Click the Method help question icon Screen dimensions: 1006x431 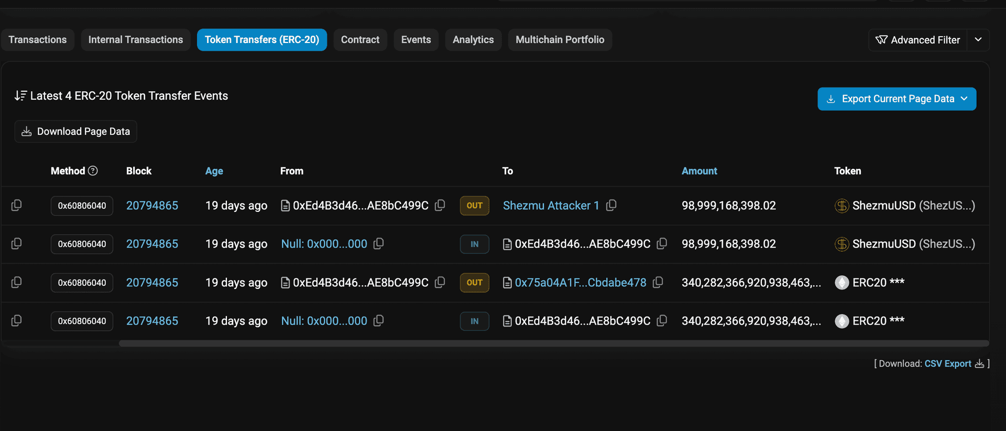(x=93, y=171)
